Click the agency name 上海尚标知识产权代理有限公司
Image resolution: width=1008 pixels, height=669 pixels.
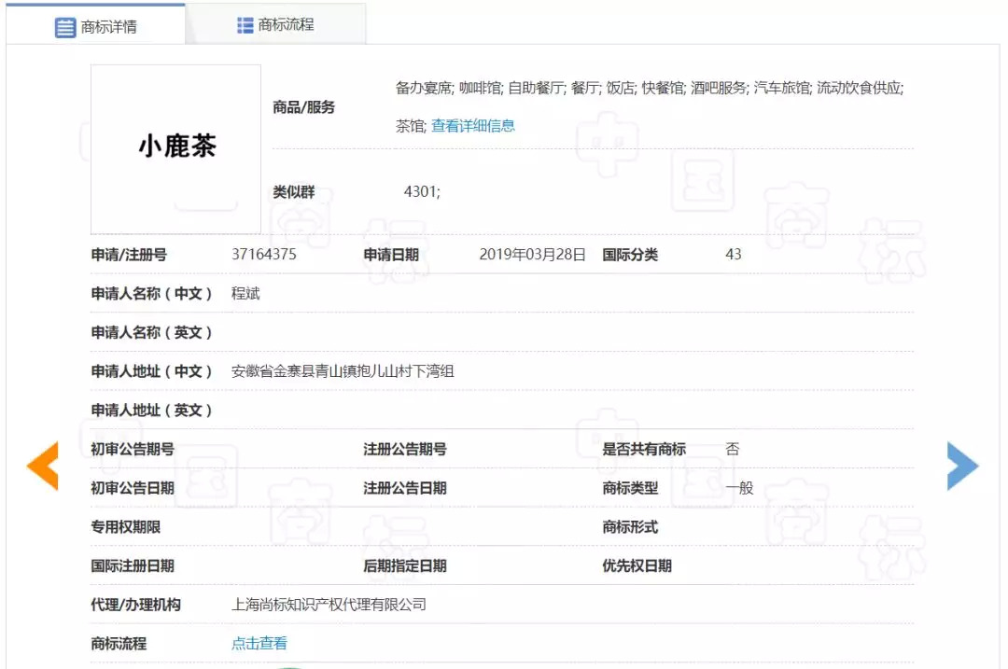[x=329, y=605]
